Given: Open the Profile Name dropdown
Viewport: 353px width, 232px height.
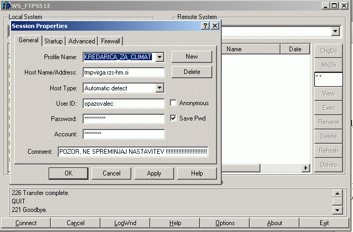Looking at the screenshot, I should click(160, 57).
